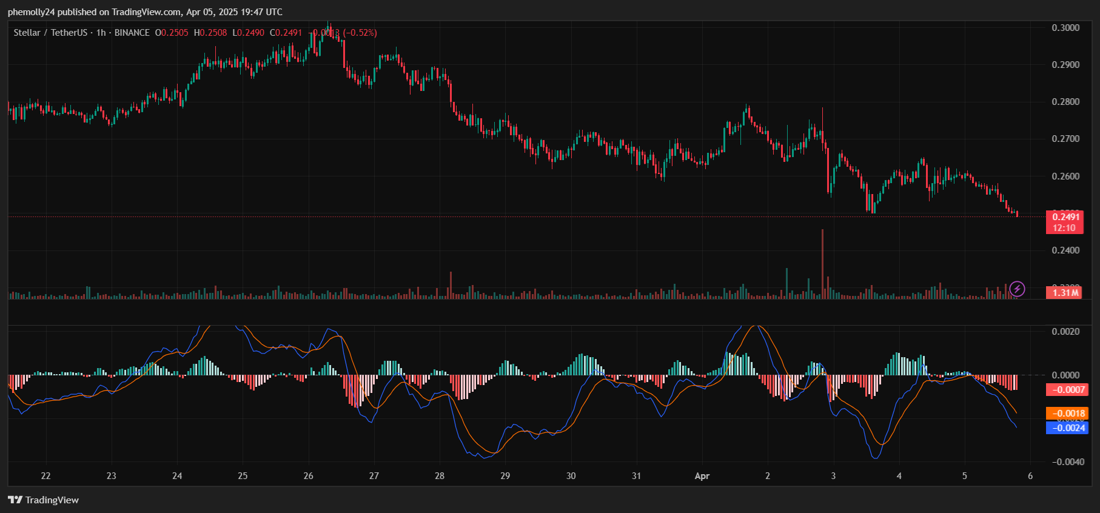Click date 3 on the time axis

833,476
